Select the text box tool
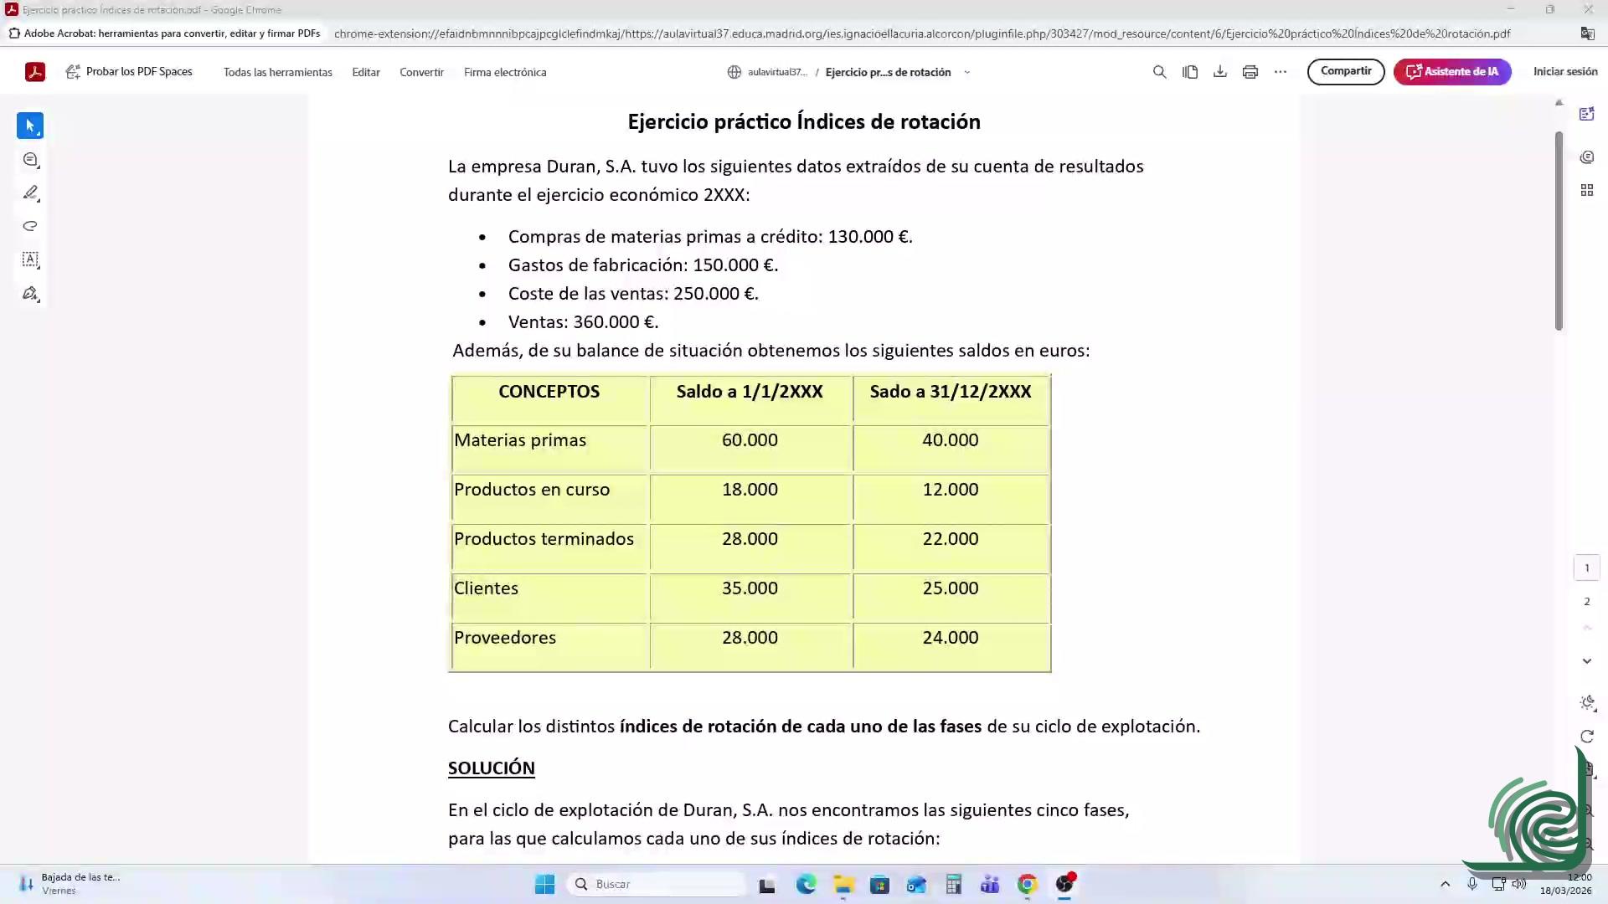This screenshot has width=1608, height=904. coord(30,259)
